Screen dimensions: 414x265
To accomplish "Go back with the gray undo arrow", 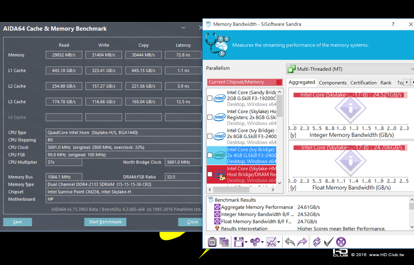I will (x=290, y=242).
